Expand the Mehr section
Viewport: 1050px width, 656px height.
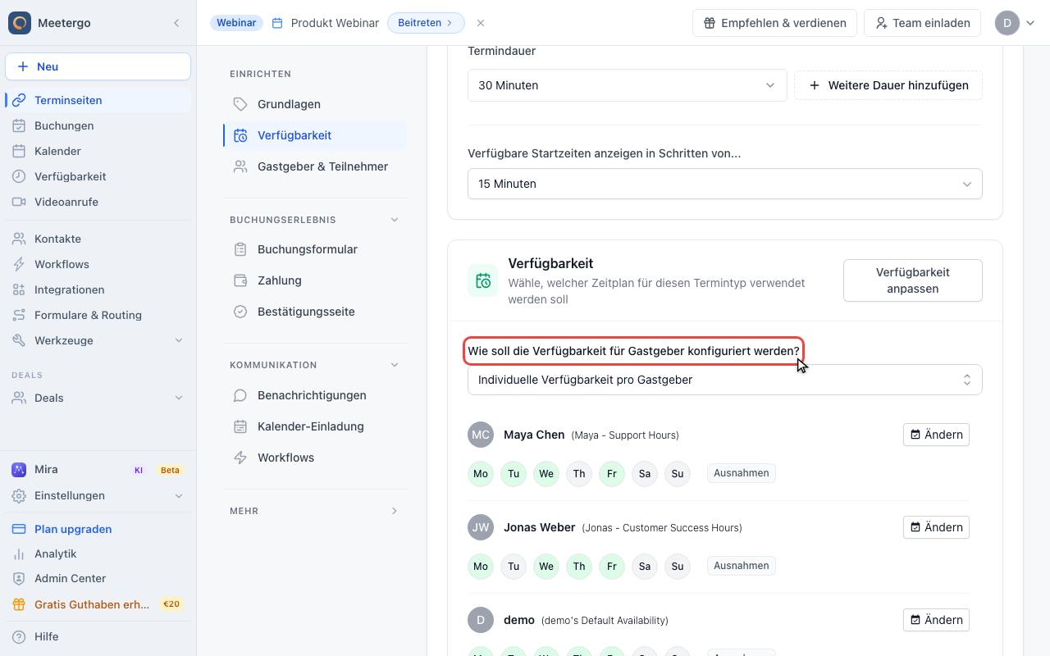tap(395, 511)
